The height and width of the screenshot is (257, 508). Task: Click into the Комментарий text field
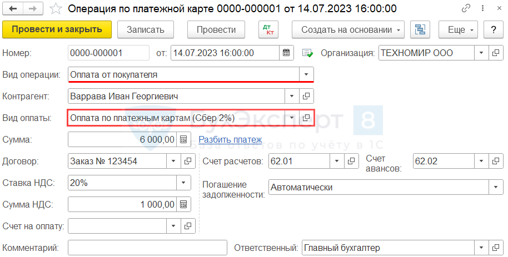(x=147, y=248)
